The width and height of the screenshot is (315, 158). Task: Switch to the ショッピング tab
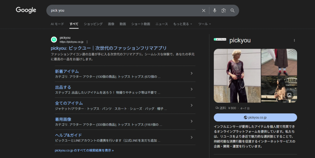coord(93,24)
